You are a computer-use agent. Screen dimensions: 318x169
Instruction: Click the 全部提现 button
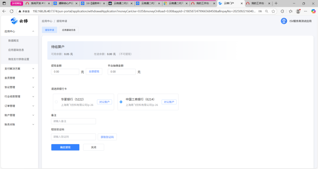click(94, 71)
